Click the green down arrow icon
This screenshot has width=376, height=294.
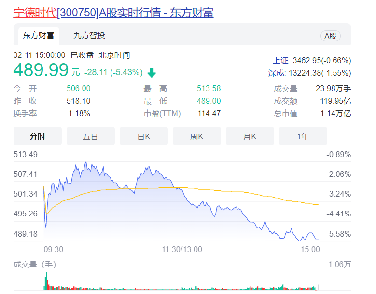(x=152, y=73)
